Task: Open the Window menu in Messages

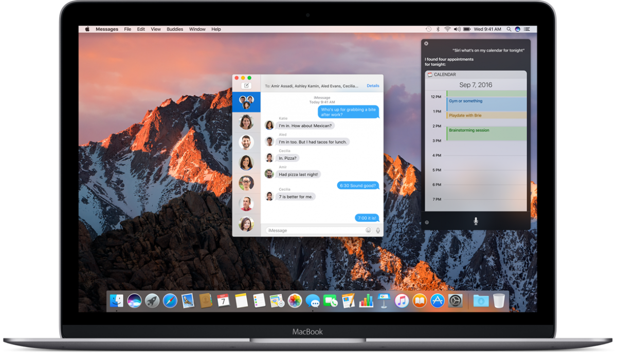Action: coord(197,29)
